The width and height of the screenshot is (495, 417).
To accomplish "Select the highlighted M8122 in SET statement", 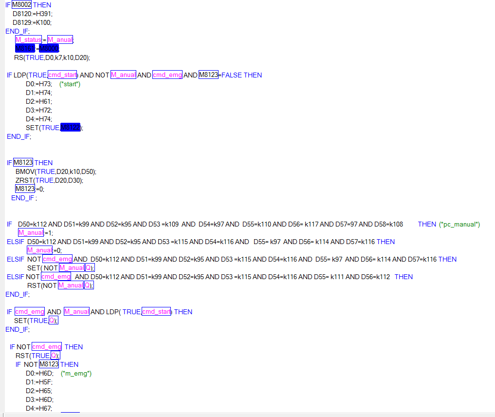I will tap(70, 128).
